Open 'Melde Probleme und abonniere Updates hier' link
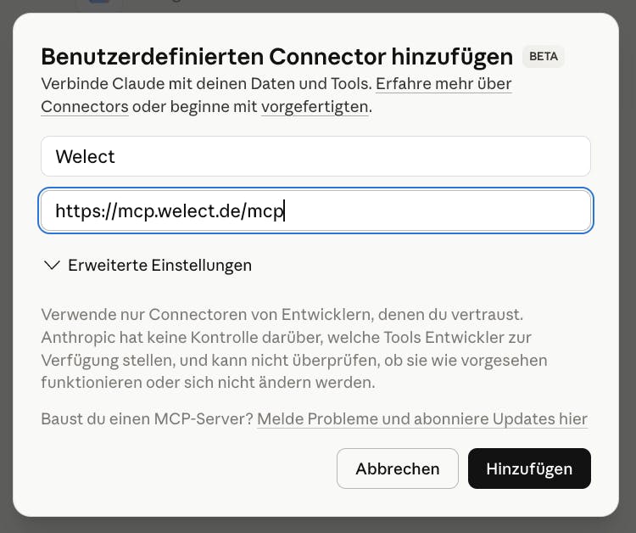This screenshot has width=636, height=533. [x=421, y=419]
